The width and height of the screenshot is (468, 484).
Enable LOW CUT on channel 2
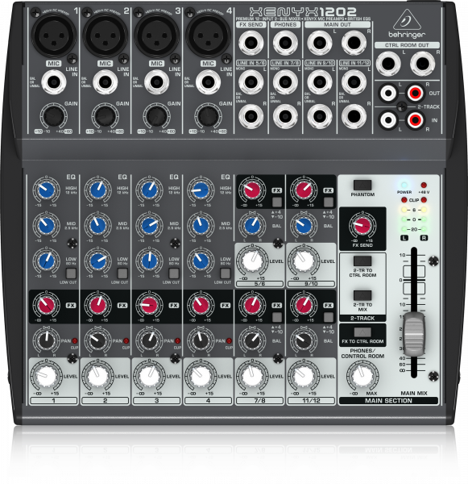point(122,273)
